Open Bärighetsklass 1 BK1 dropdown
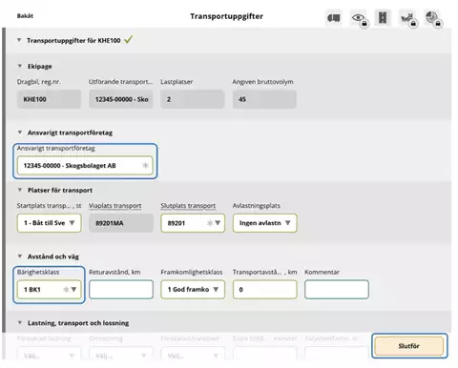 [x=49, y=289]
